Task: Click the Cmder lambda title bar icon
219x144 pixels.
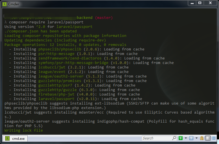Action: coord(5,4)
